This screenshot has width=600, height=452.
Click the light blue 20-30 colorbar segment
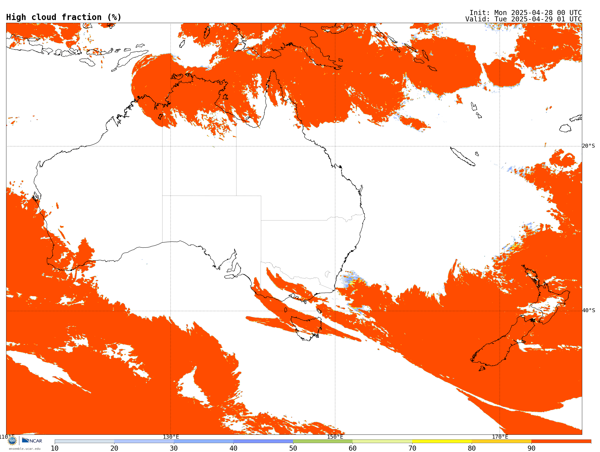144,441
